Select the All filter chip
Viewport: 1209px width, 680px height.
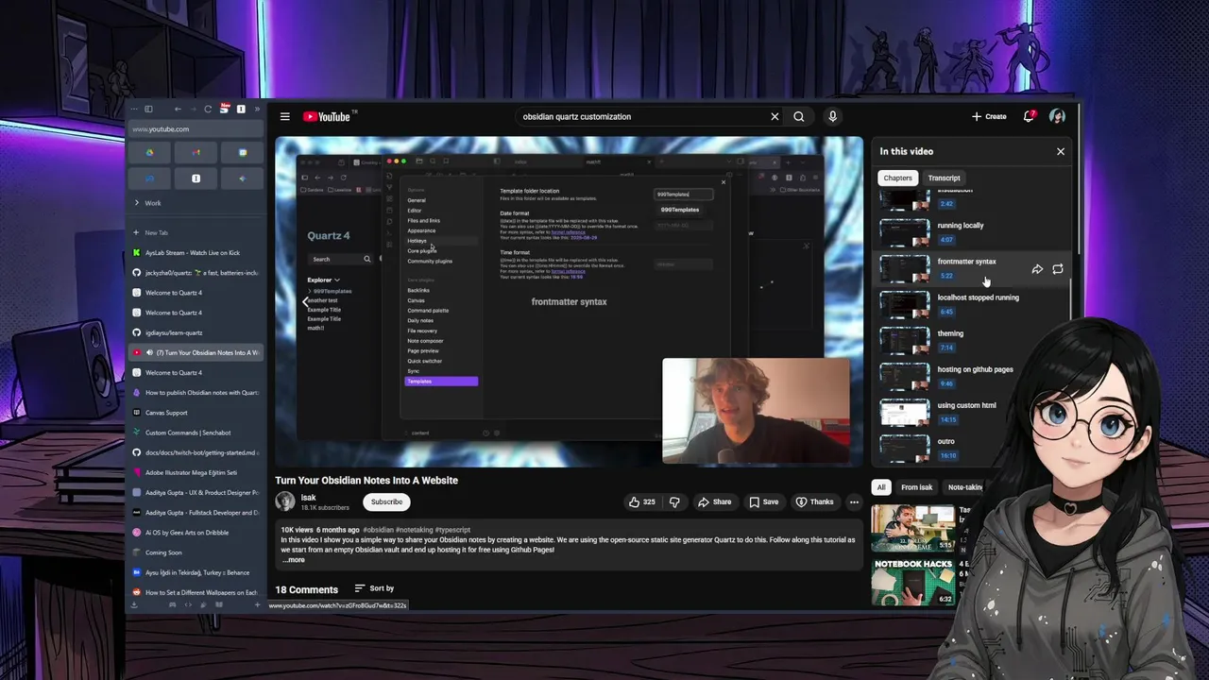click(x=880, y=487)
